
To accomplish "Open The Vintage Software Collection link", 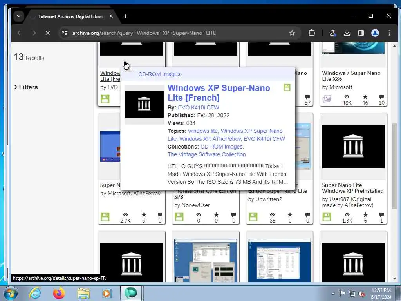I will coord(207,154).
